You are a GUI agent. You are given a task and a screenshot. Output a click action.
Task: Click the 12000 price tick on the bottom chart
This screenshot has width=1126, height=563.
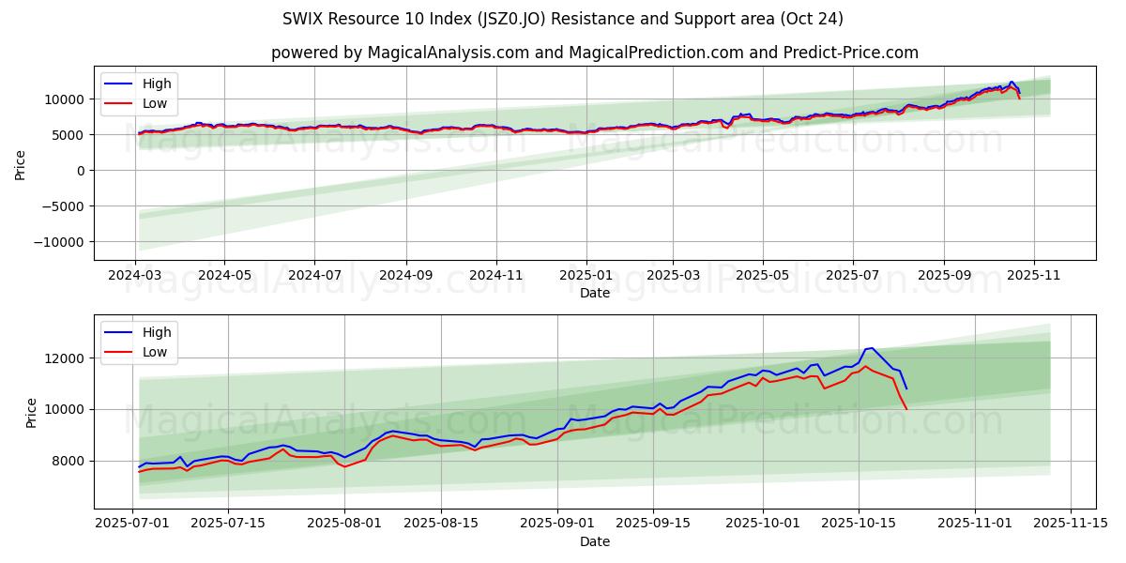(x=65, y=358)
